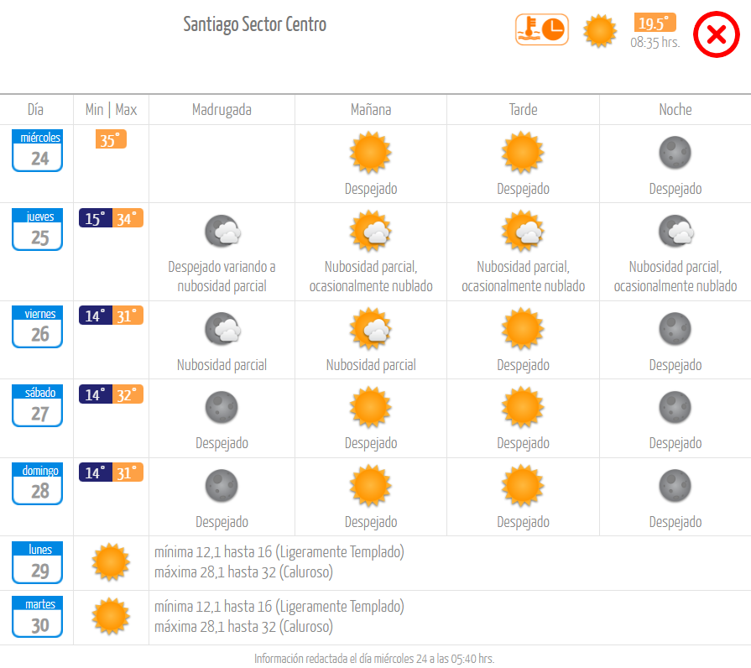The height and width of the screenshot is (668, 751).
Task: Click the 35° max badge for Wednesday
Action: [111, 139]
